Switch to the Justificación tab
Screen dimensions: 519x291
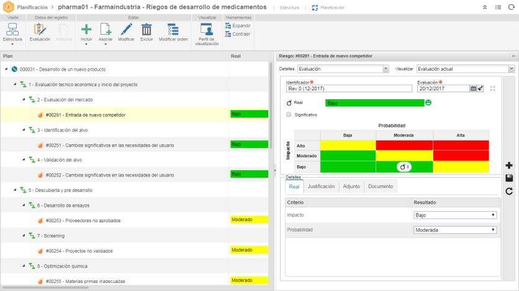click(321, 186)
